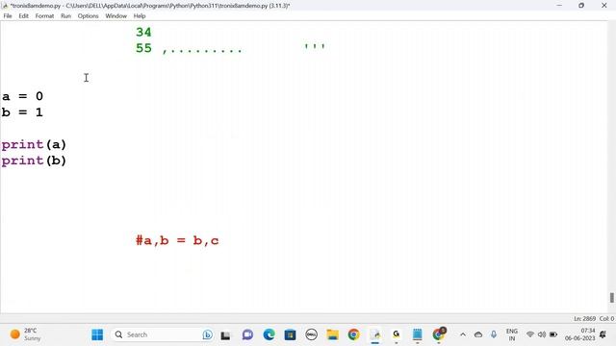Click the green number 55

pyautogui.click(x=143, y=48)
